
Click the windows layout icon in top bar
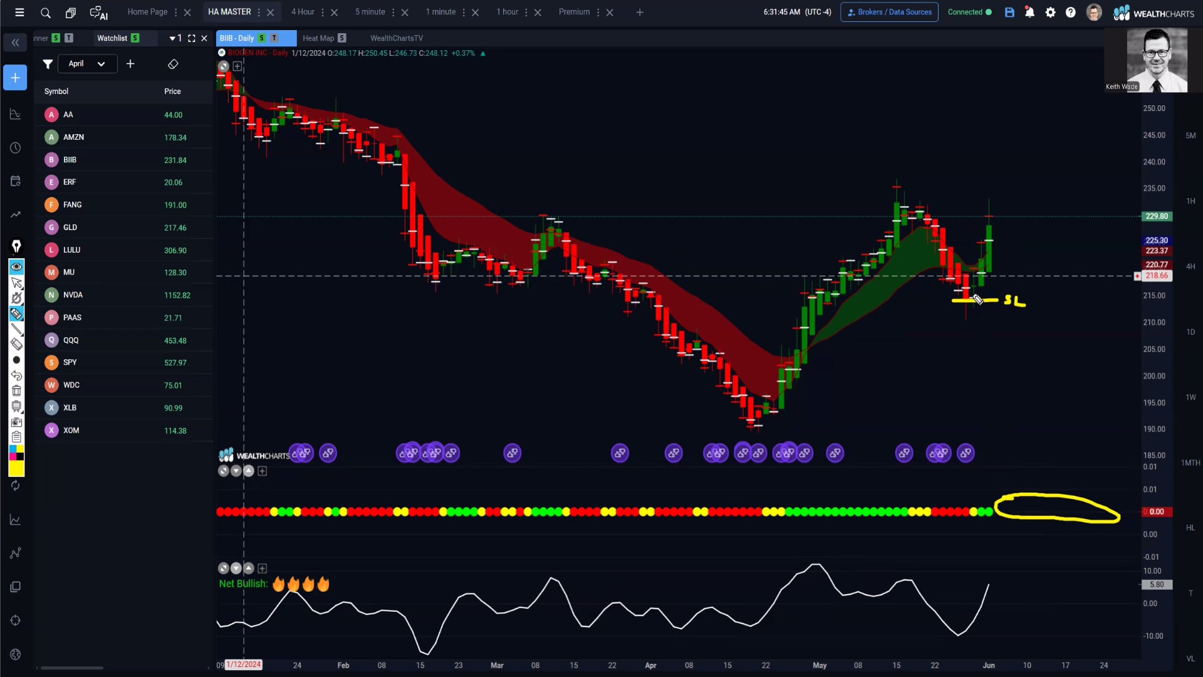71,13
